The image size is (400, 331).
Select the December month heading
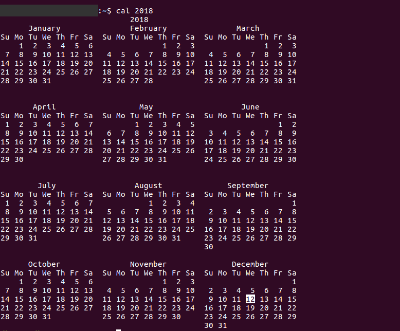250,264
